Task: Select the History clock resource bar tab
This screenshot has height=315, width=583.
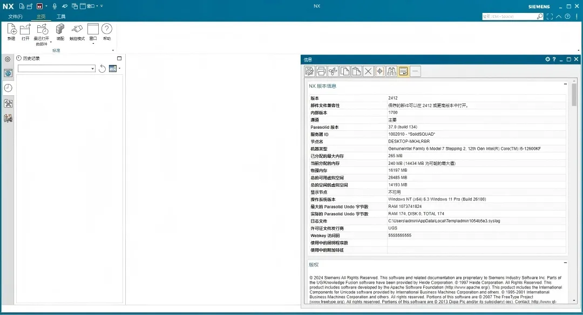Action: 8,88
